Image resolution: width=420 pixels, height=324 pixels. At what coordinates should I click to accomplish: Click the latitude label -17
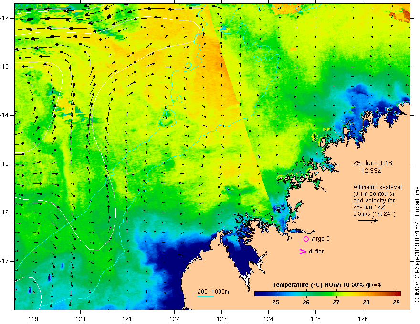[5, 261]
